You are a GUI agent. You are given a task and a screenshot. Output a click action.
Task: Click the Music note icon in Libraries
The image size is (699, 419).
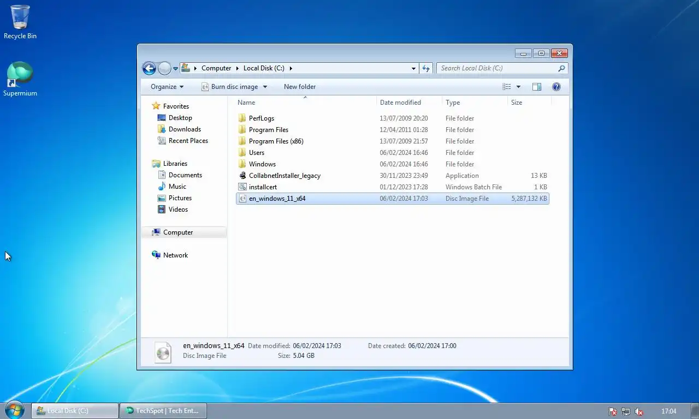pyautogui.click(x=162, y=187)
